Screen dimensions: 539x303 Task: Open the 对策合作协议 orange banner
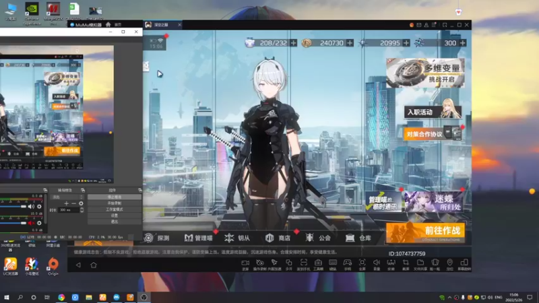point(433,134)
